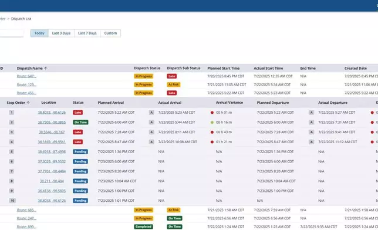Click red variance dot for 01 h 21 m
Image resolution: width=378 pixels, height=230 pixels.
(212, 142)
